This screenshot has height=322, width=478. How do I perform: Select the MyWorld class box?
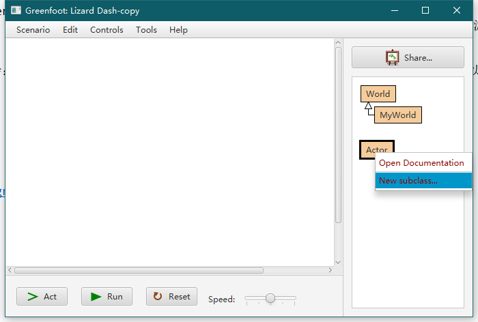(398, 115)
